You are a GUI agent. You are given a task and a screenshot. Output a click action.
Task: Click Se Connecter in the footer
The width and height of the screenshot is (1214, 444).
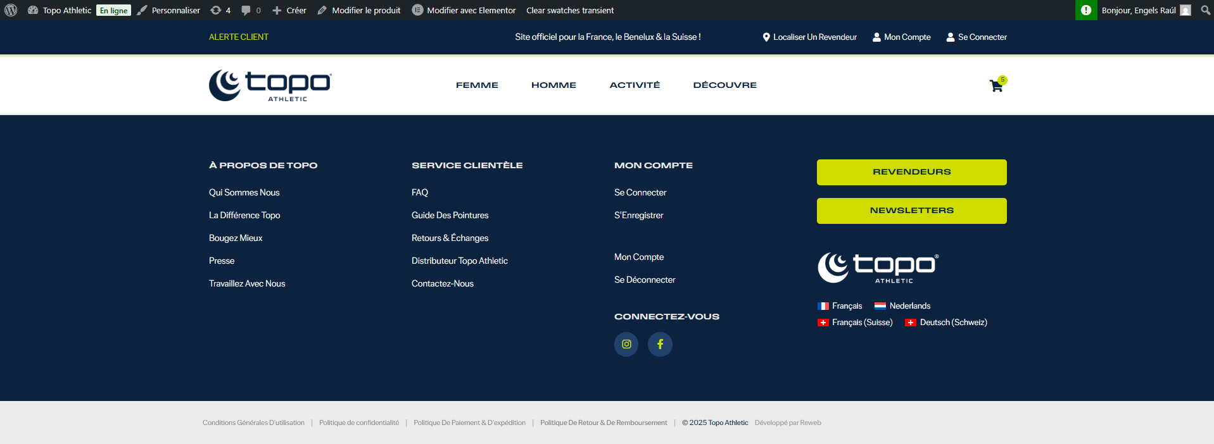coord(640,192)
